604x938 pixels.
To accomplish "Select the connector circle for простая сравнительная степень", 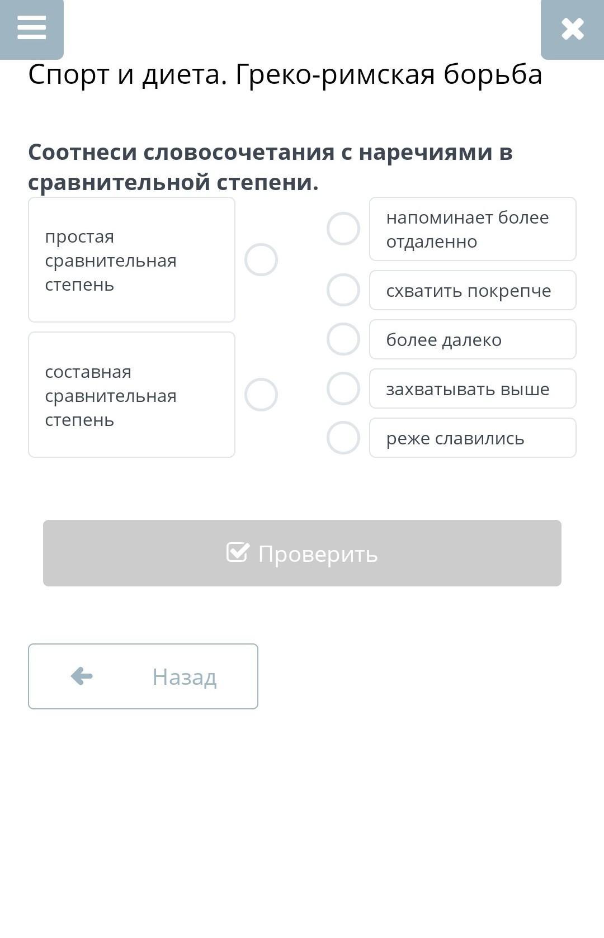I will point(261,260).
